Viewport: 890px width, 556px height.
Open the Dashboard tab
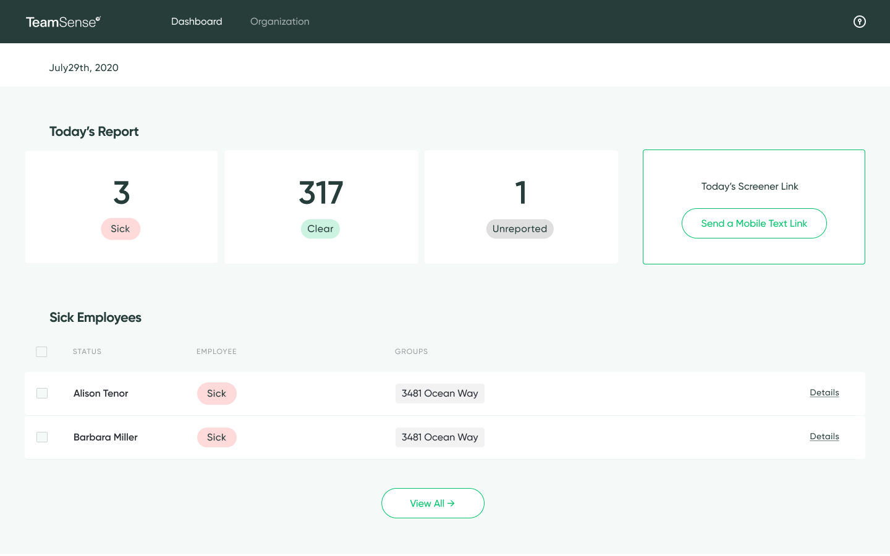197,22
